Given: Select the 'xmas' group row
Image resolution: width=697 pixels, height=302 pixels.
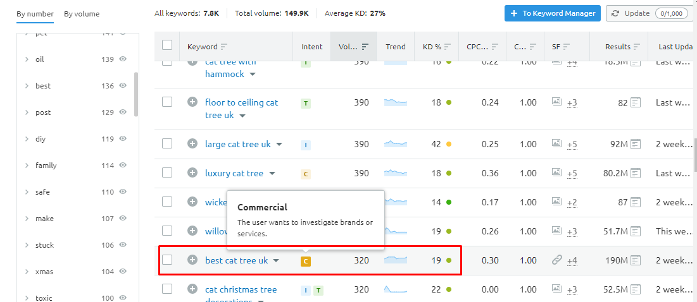Looking at the screenshot, I should 77,272.
